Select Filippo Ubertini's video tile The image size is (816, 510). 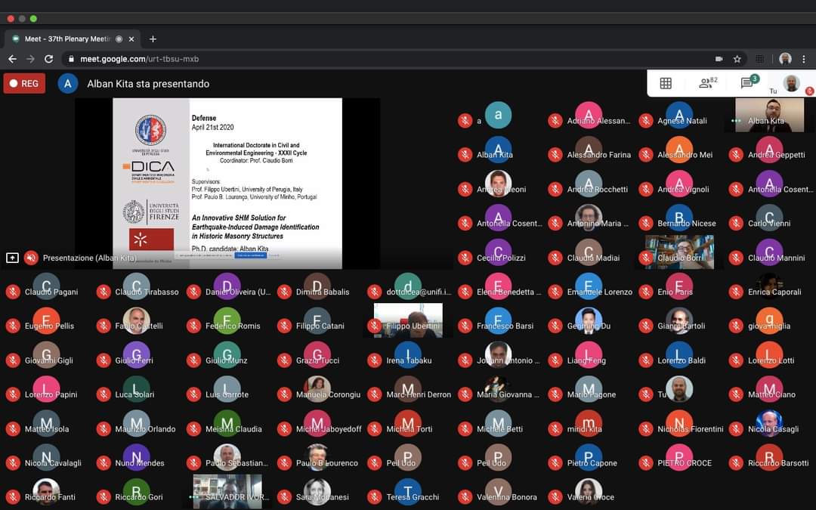tap(408, 320)
